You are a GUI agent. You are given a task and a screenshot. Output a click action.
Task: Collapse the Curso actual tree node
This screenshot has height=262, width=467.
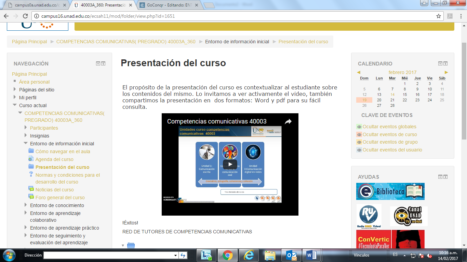[15, 105]
